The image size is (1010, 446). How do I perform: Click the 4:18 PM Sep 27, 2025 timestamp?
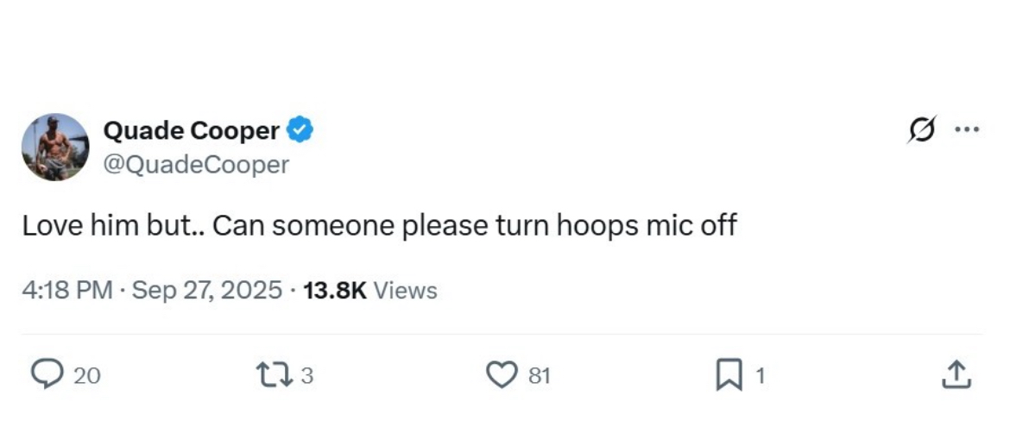click(x=151, y=291)
